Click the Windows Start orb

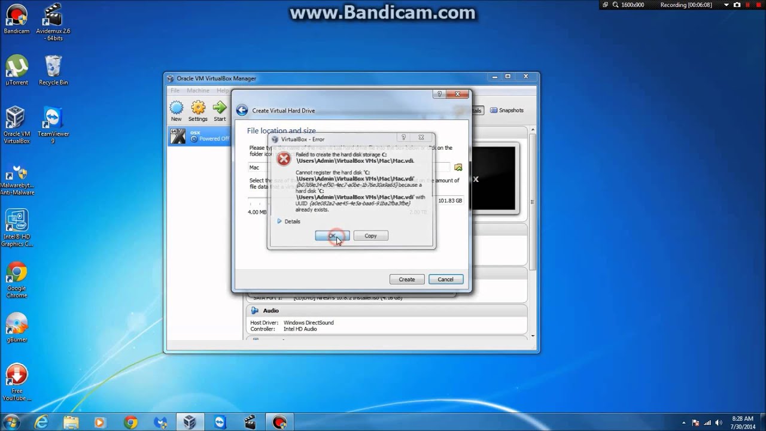(x=11, y=422)
